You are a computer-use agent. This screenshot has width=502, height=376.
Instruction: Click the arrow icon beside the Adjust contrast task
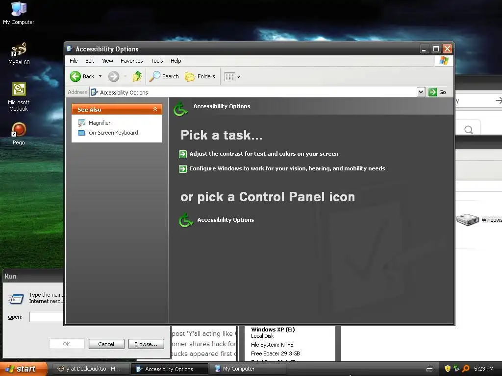pyautogui.click(x=183, y=154)
